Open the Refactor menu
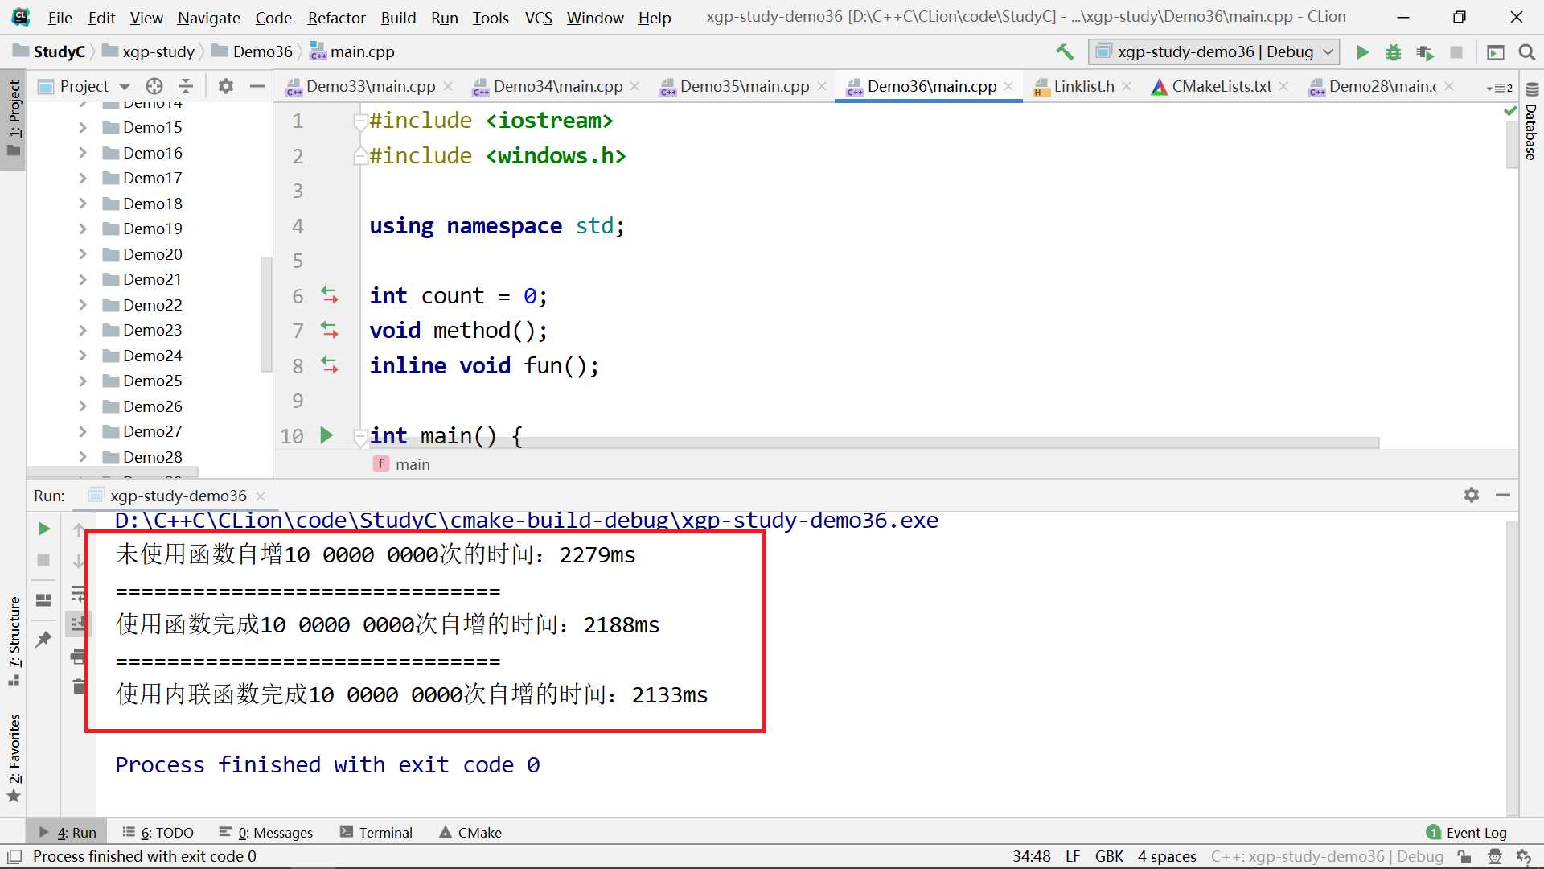This screenshot has width=1544, height=869. click(336, 18)
